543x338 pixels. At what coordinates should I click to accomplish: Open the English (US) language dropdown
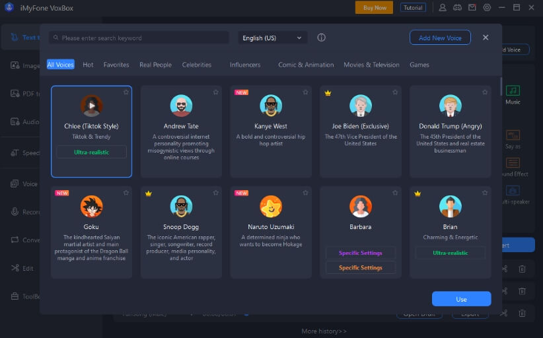[272, 38]
